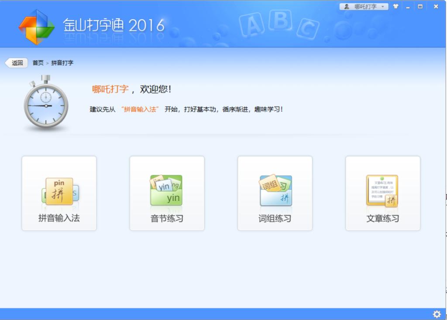
Task: Choose the 文章练习 label text
Action: pos(382,218)
